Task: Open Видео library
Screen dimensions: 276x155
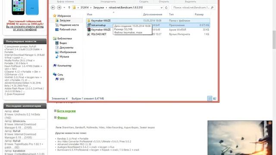Action: (63, 43)
